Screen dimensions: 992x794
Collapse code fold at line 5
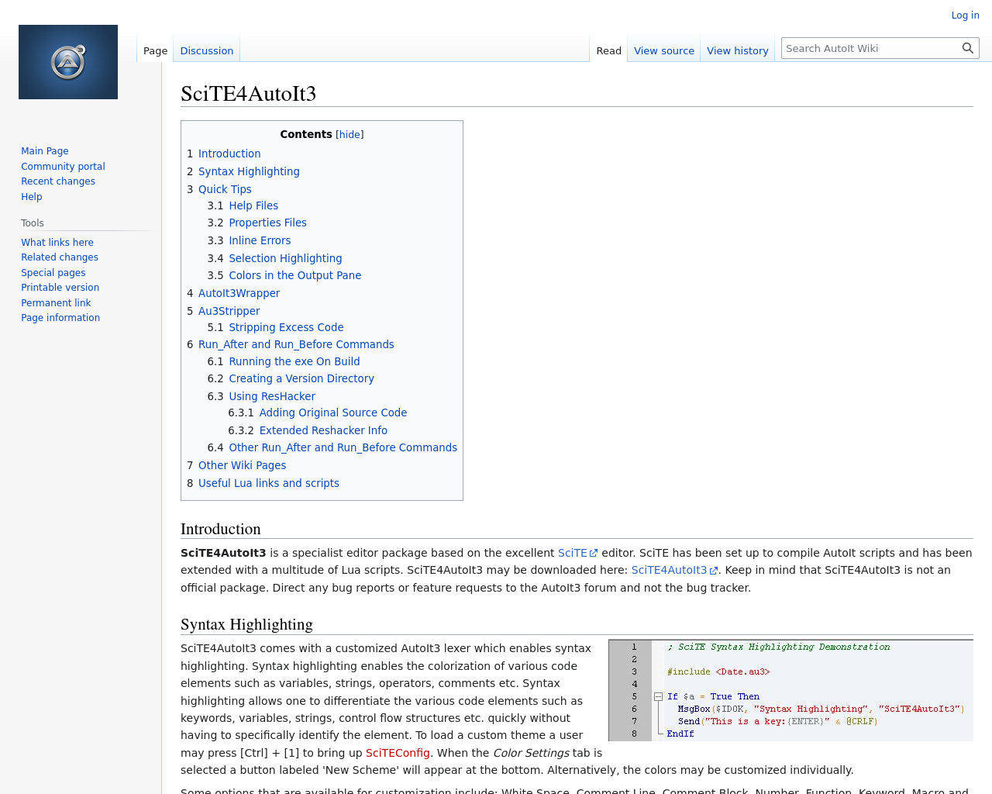tap(658, 696)
